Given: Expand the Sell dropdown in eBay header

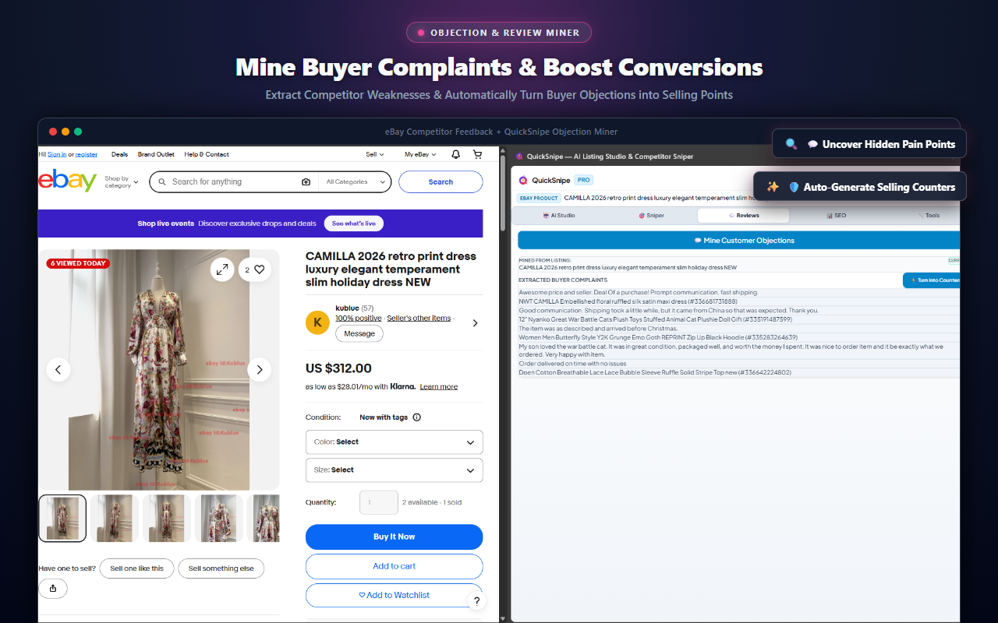Looking at the screenshot, I should [x=375, y=154].
